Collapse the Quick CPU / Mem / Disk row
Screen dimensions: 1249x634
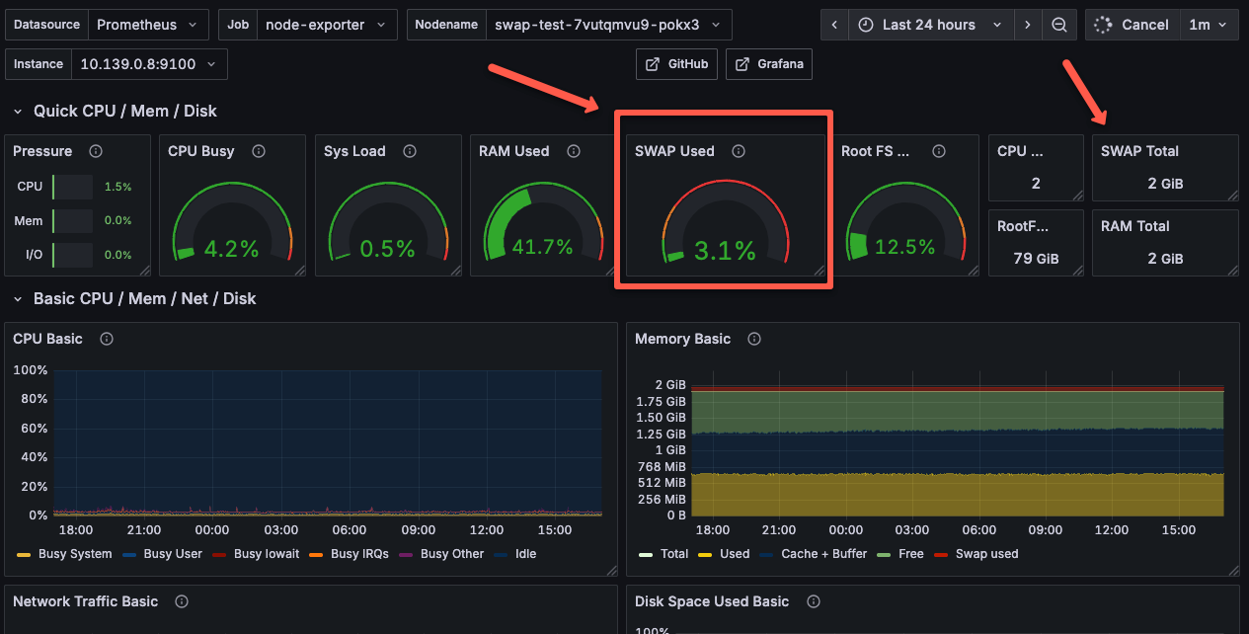(124, 111)
